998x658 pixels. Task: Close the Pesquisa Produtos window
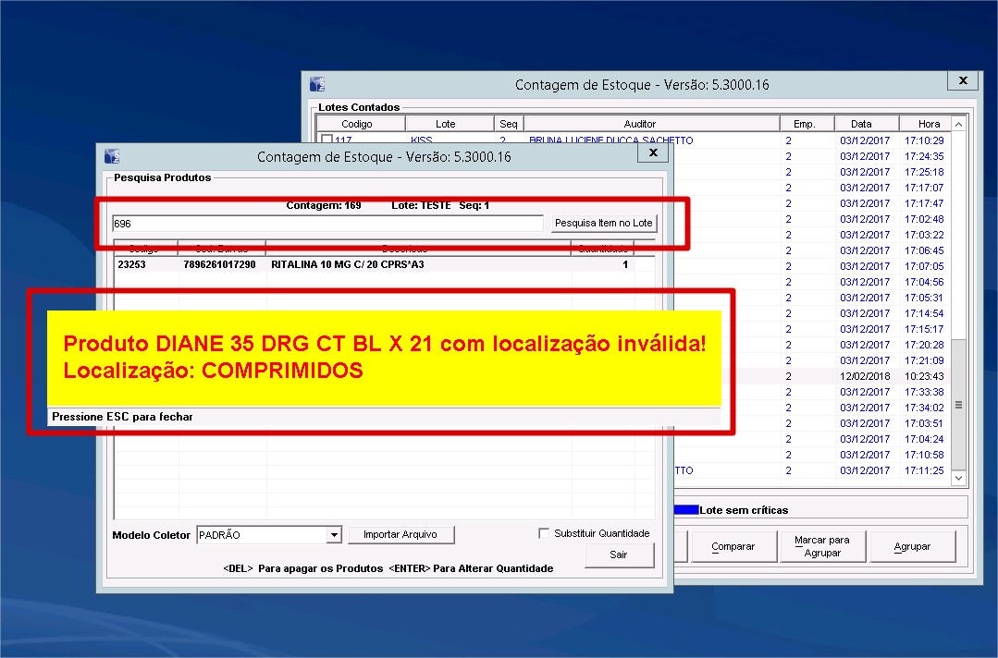click(652, 152)
